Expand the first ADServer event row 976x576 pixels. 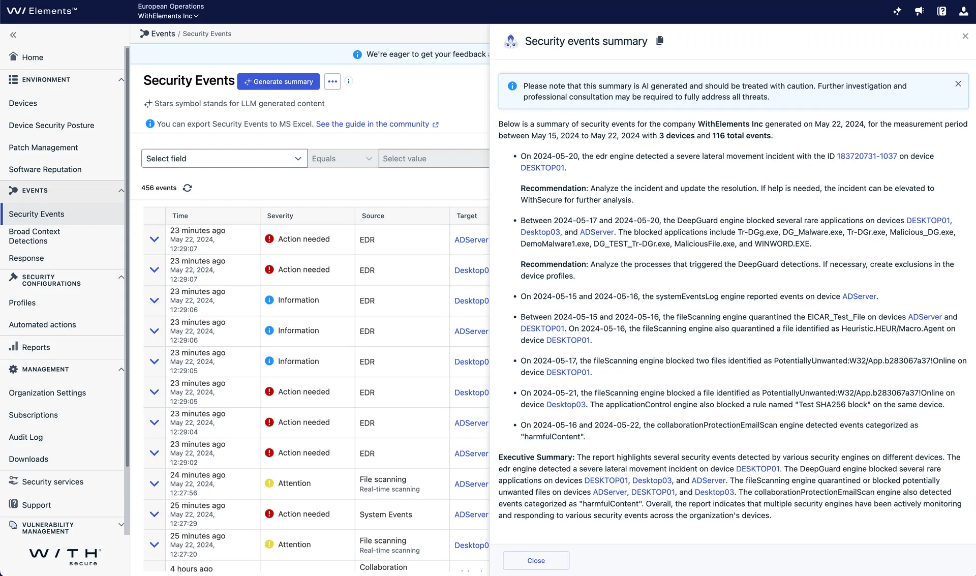coord(154,239)
